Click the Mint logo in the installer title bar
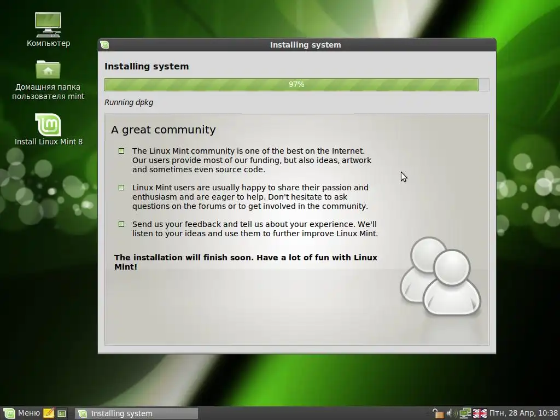Screen dimensions: 560x420 click(104, 45)
